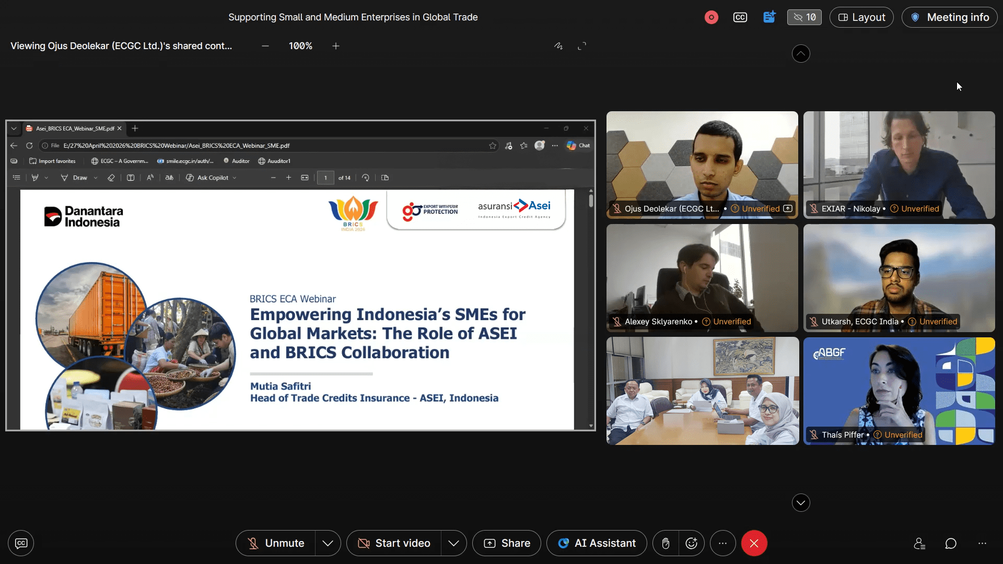1003x564 pixels.
Task: Click the rotate icon in PDF toolbar
Action: click(x=366, y=178)
